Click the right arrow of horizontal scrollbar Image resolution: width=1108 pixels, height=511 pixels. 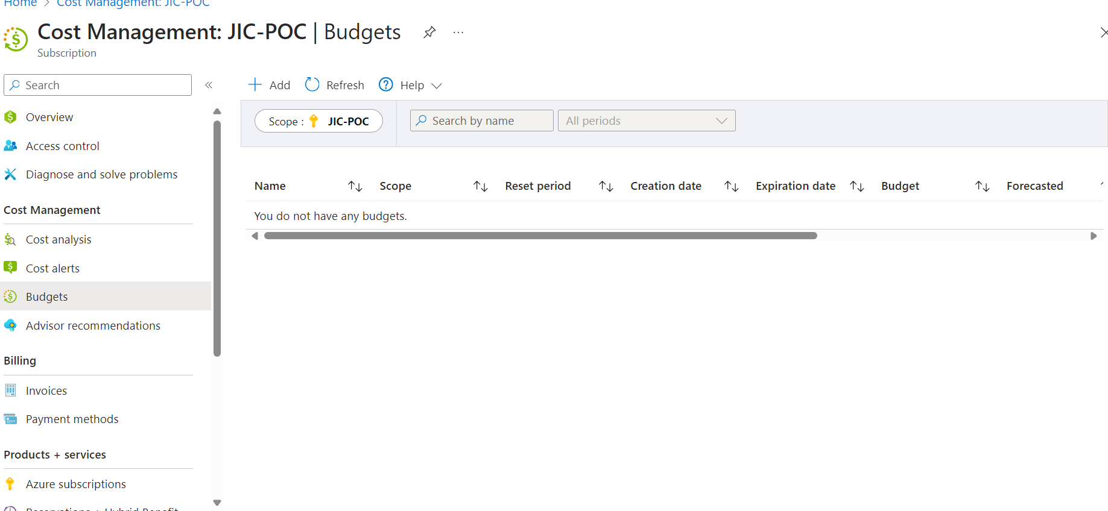[1094, 236]
